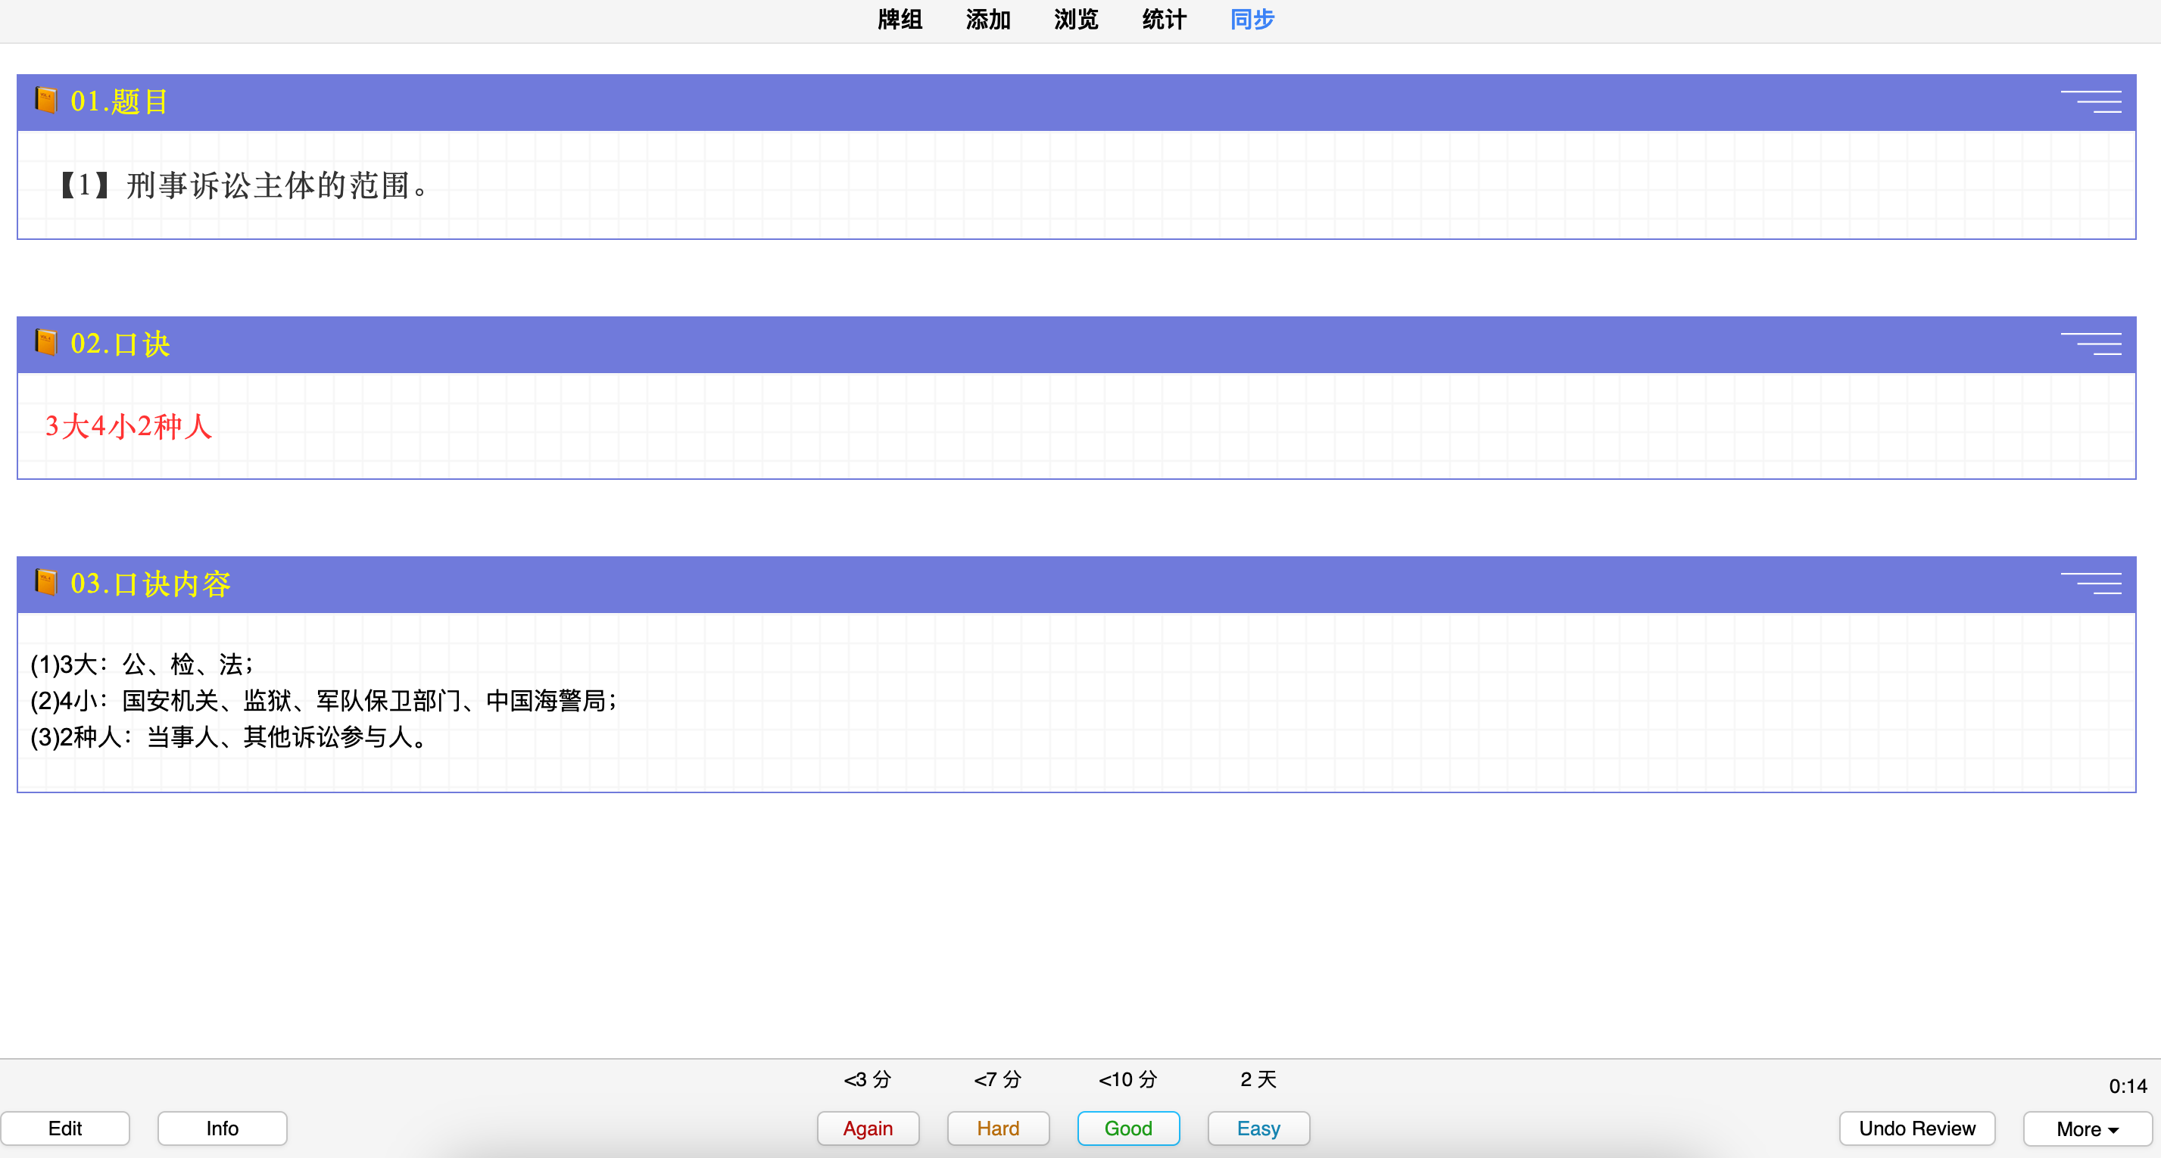Rate the card Hard

click(x=997, y=1128)
